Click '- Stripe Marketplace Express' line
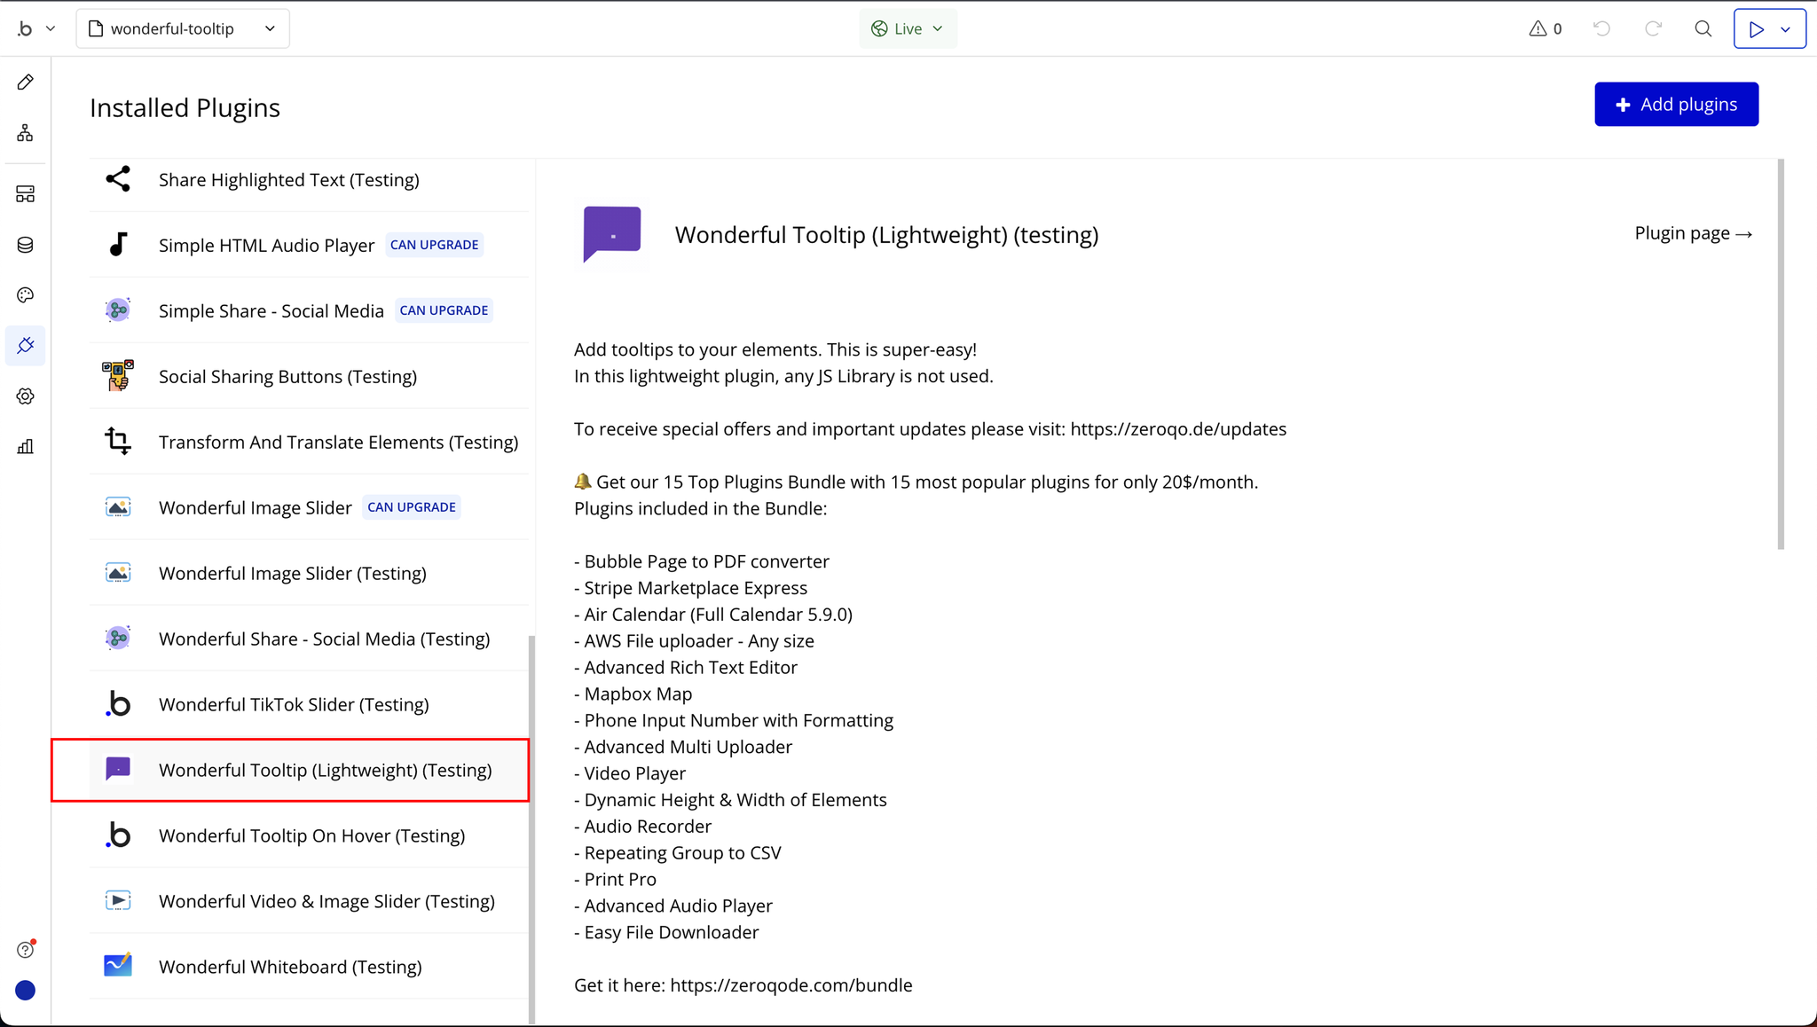This screenshot has height=1027, width=1817. 691,588
